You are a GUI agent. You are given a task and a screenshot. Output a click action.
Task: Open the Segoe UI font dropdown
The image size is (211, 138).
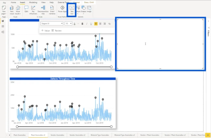point(52,23)
